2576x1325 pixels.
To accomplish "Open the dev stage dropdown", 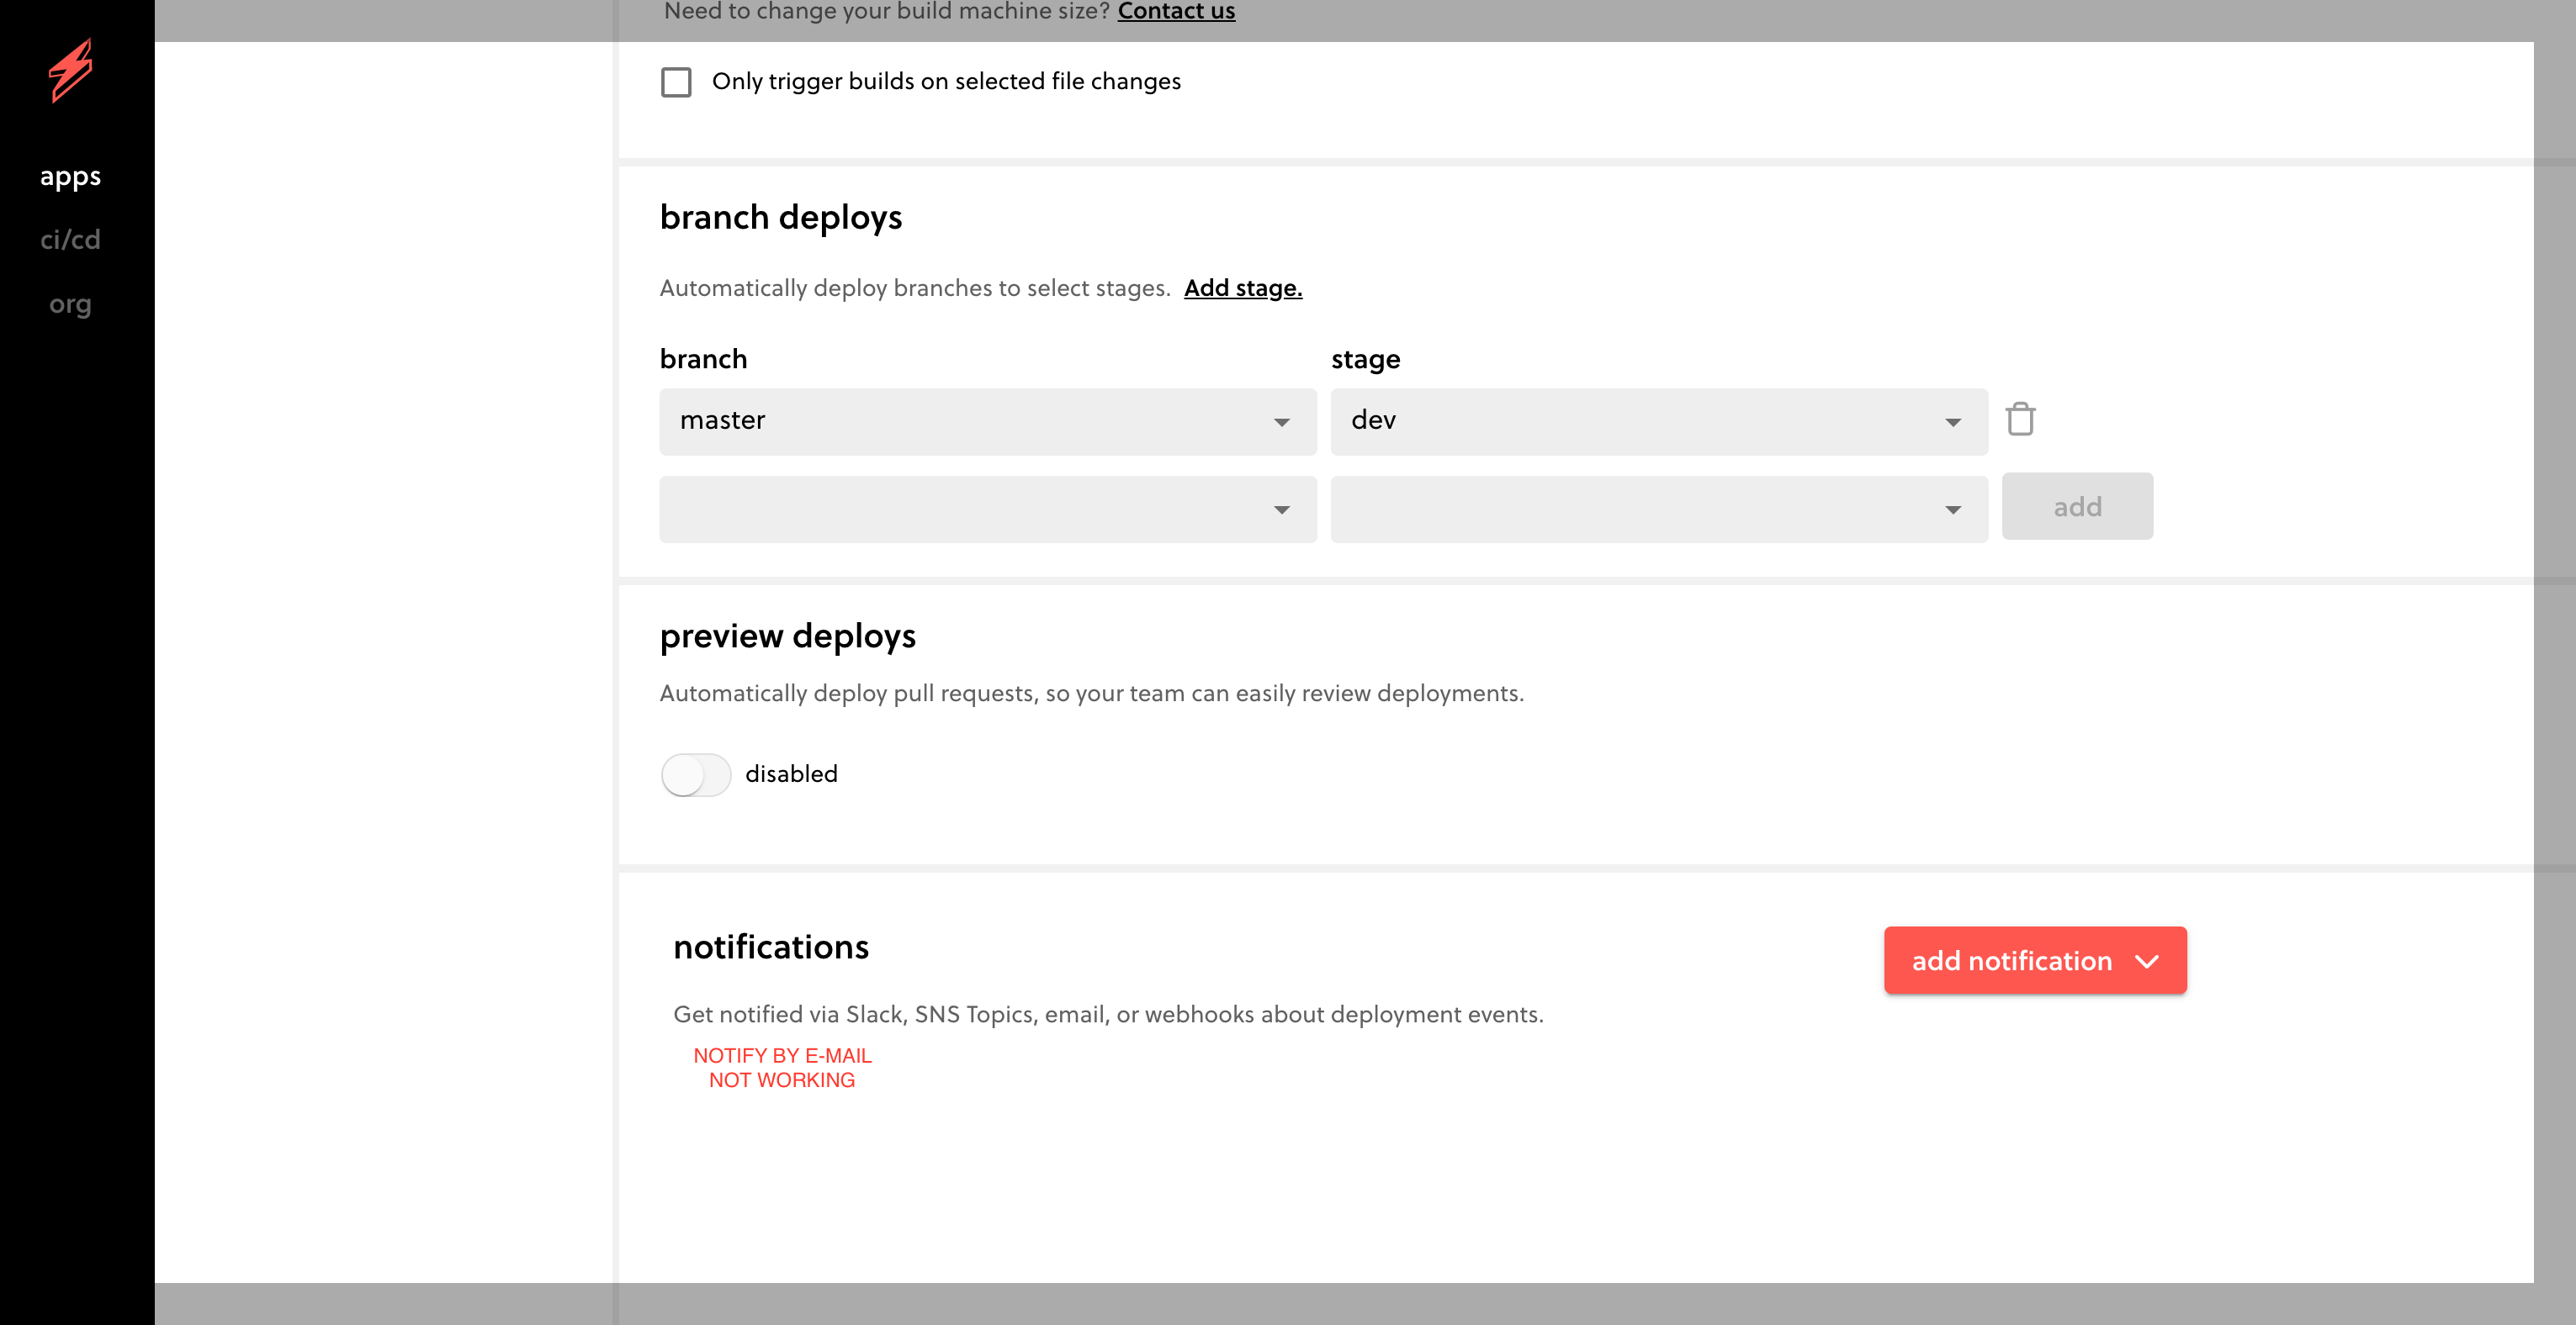I will point(1658,420).
